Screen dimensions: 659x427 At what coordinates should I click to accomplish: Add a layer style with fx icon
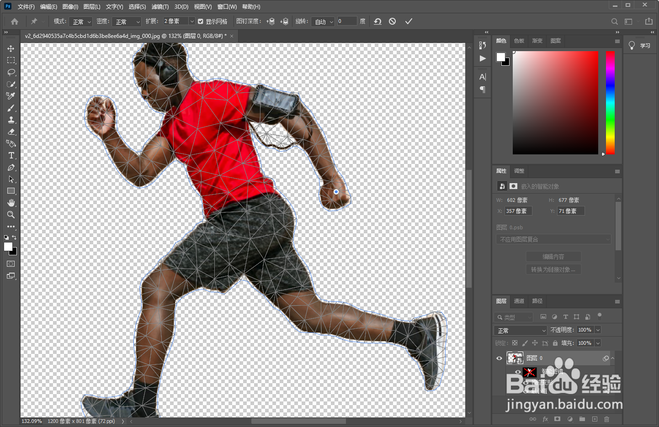pyautogui.click(x=545, y=419)
